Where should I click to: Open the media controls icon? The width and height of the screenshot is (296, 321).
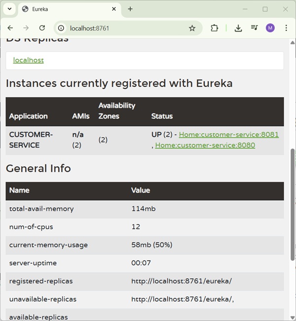[254, 28]
